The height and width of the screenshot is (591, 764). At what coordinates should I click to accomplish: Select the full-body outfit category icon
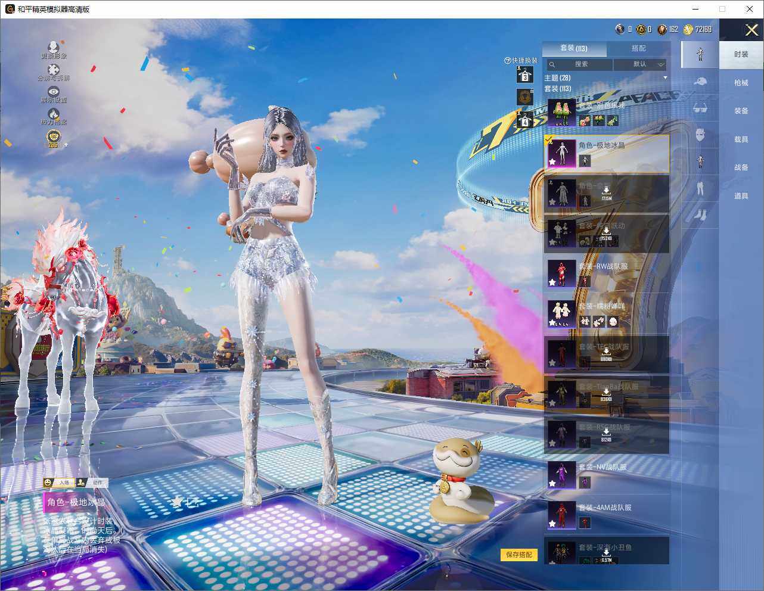click(x=700, y=54)
